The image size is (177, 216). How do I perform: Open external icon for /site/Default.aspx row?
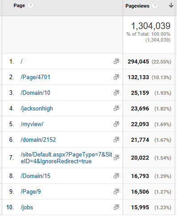click(116, 157)
